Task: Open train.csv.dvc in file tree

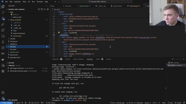Action: coord(17,17)
